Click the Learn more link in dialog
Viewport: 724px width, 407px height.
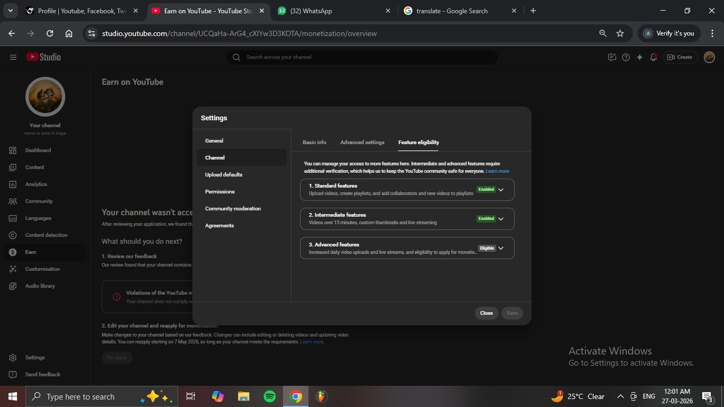(x=497, y=171)
